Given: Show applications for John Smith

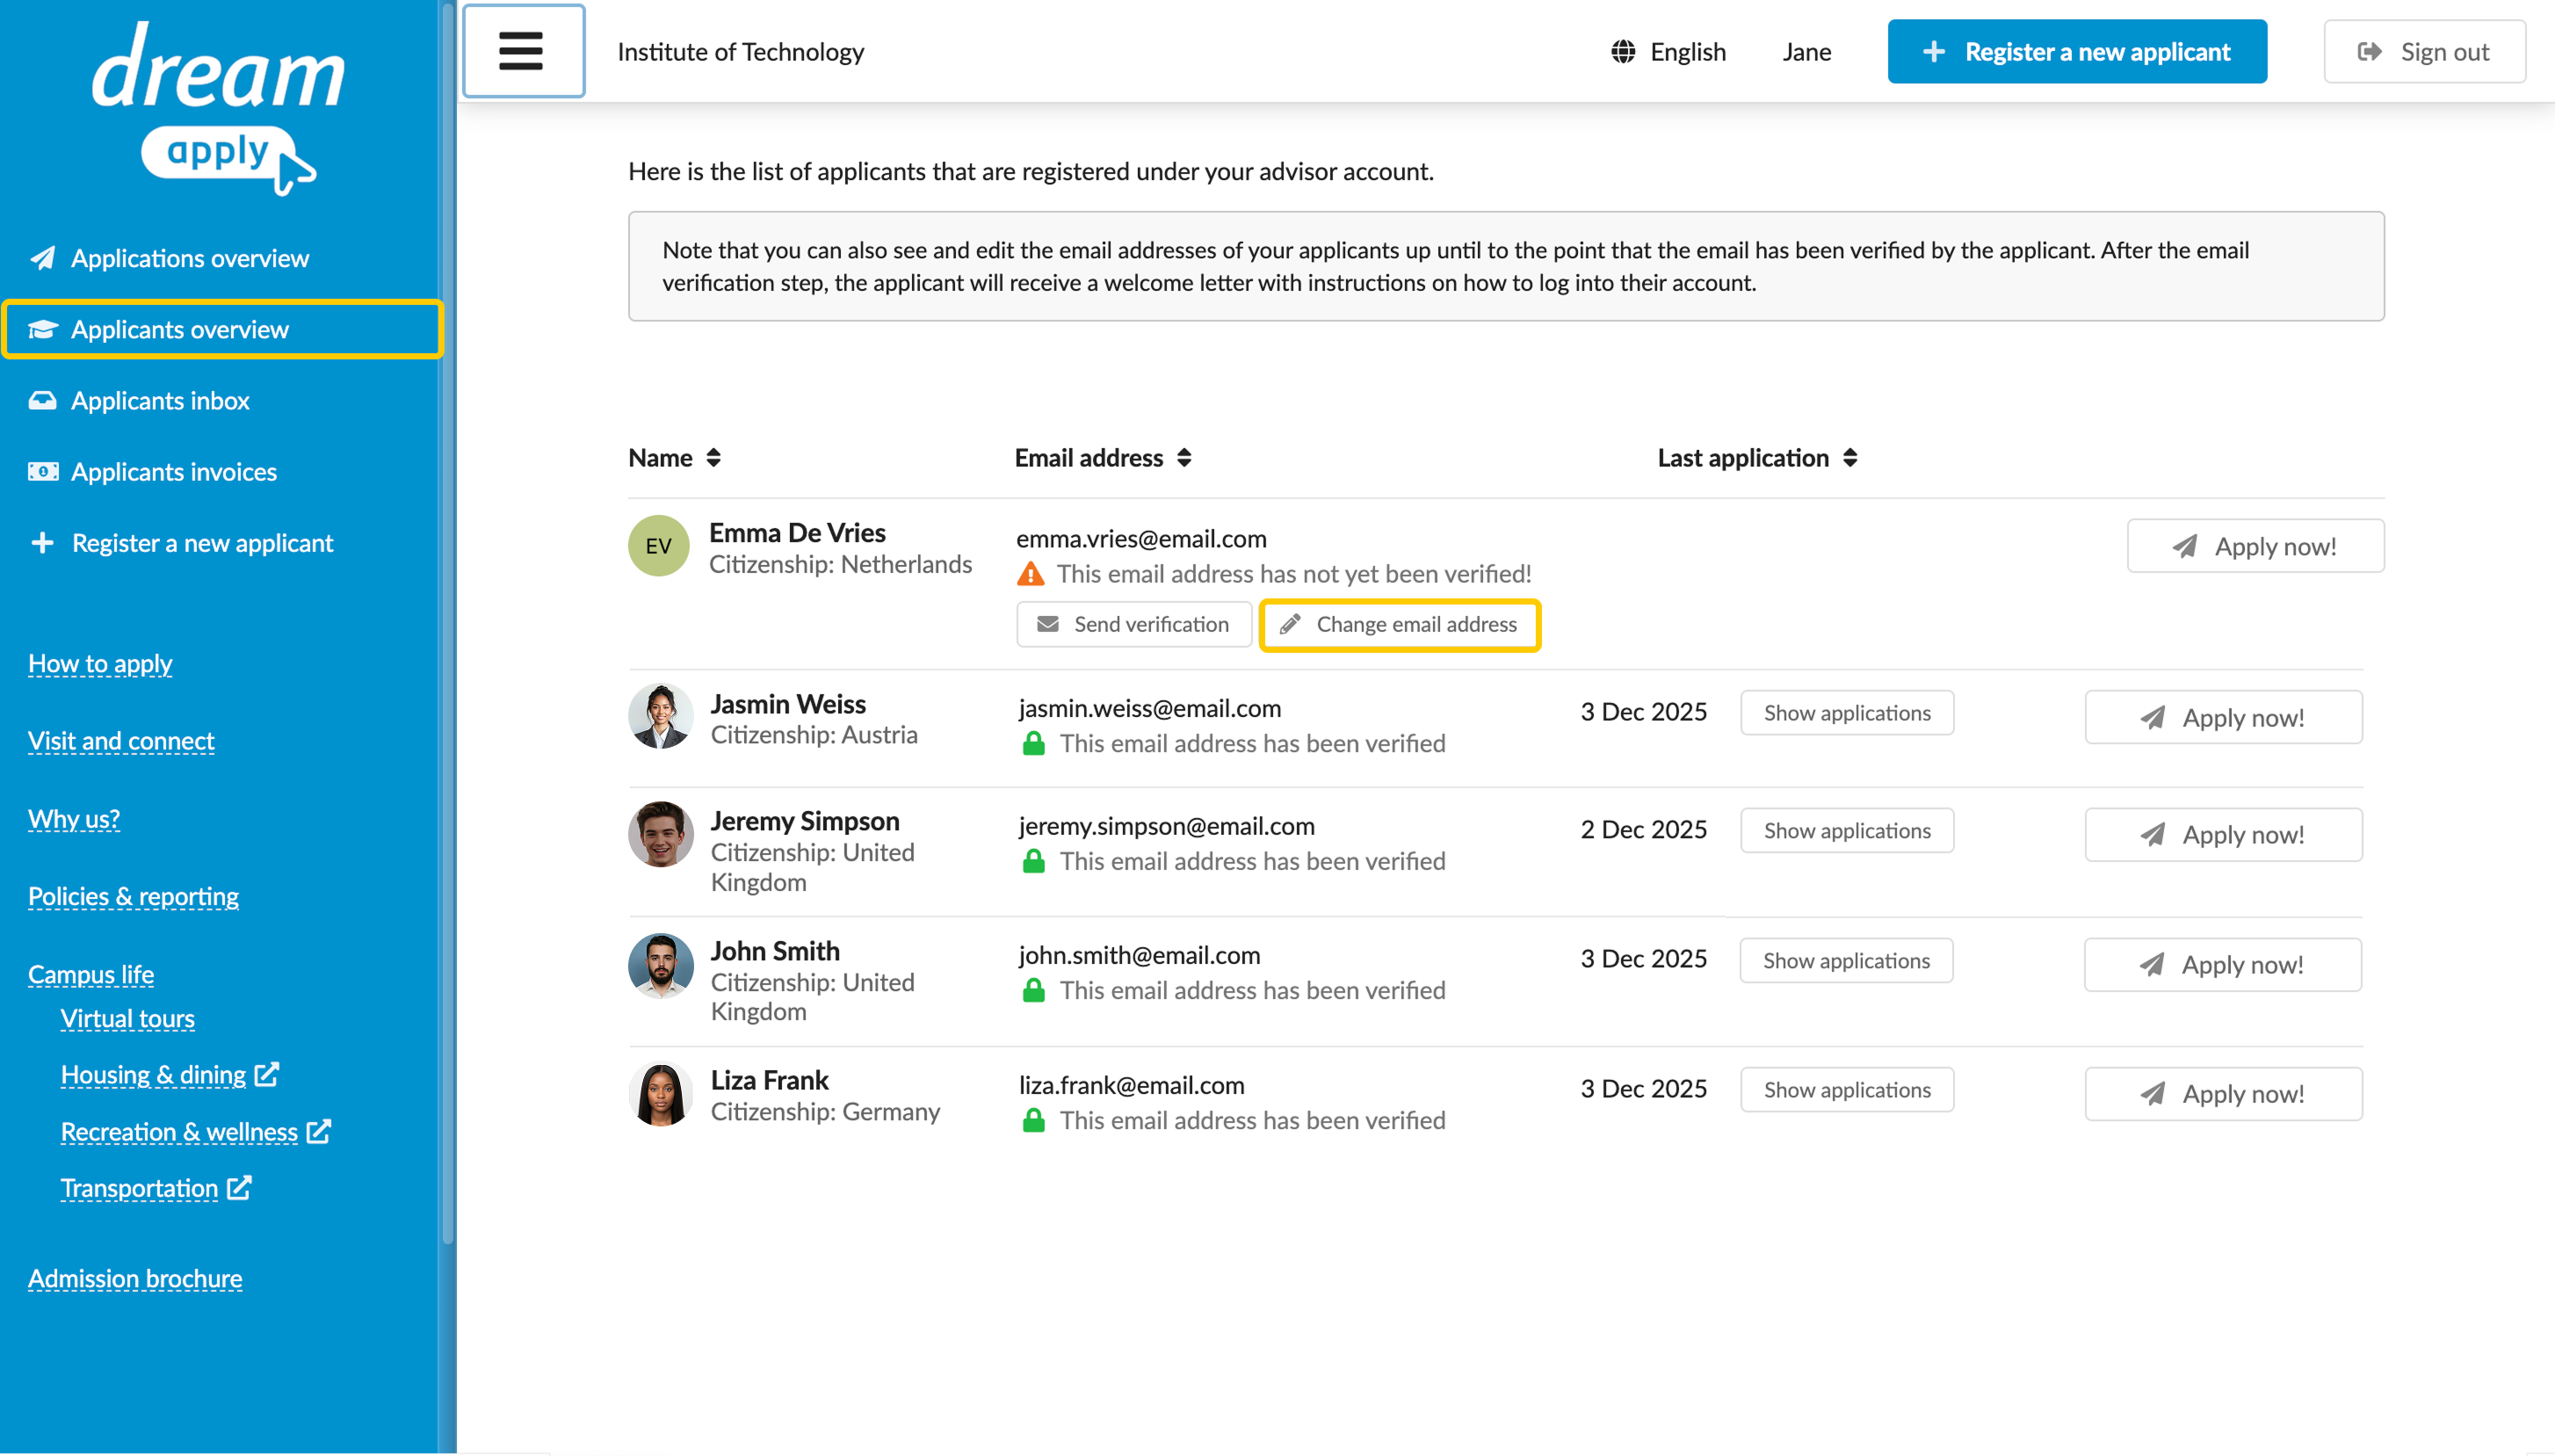Looking at the screenshot, I should (1845, 961).
